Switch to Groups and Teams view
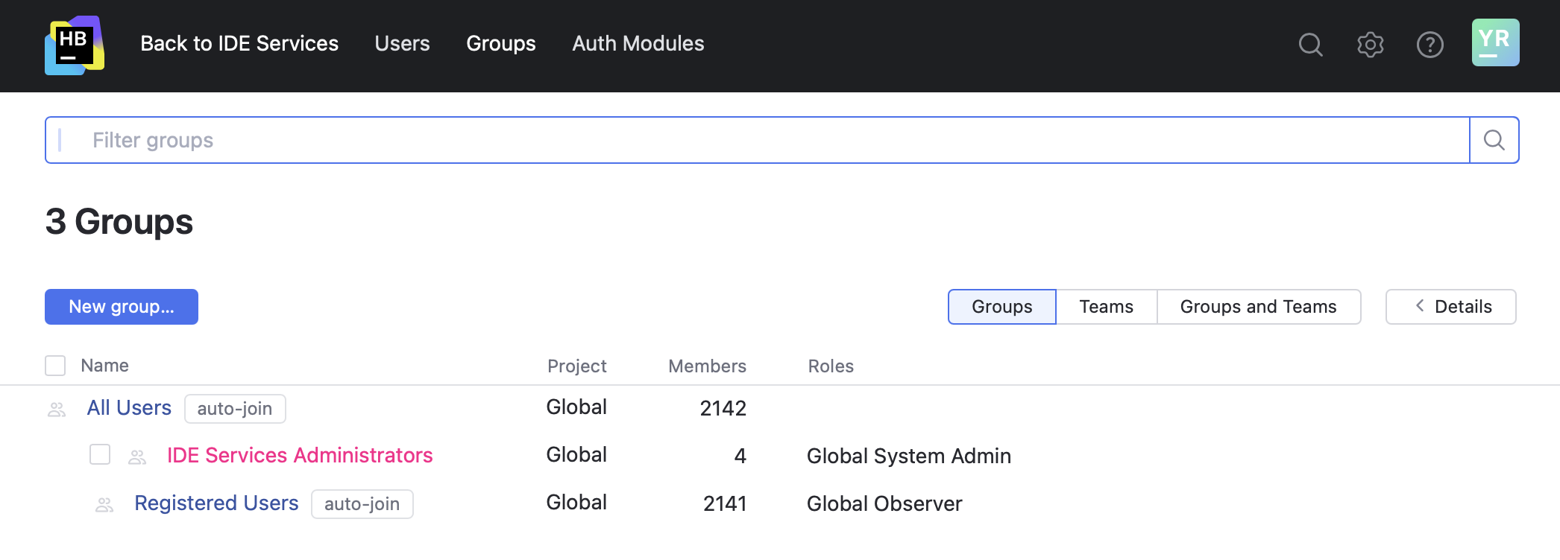Image resolution: width=1560 pixels, height=560 pixels. (1259, 307)
